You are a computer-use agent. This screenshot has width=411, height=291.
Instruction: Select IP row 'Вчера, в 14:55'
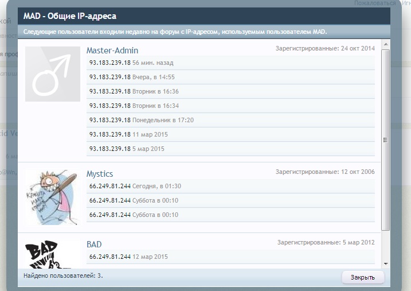(x=230, y=77)
